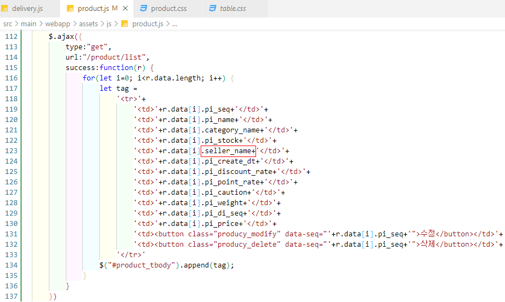505x302 pixels.
Task: Click 'pi_stock' on line 122
Action: (222, 141)
